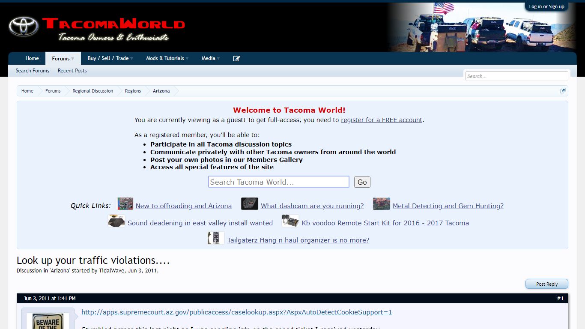Click Metal Detecting thread thumbnail
The height and width of the screenshot is (329, 585).
381,204
